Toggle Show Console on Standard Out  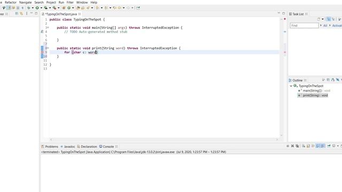pos(318,146)
